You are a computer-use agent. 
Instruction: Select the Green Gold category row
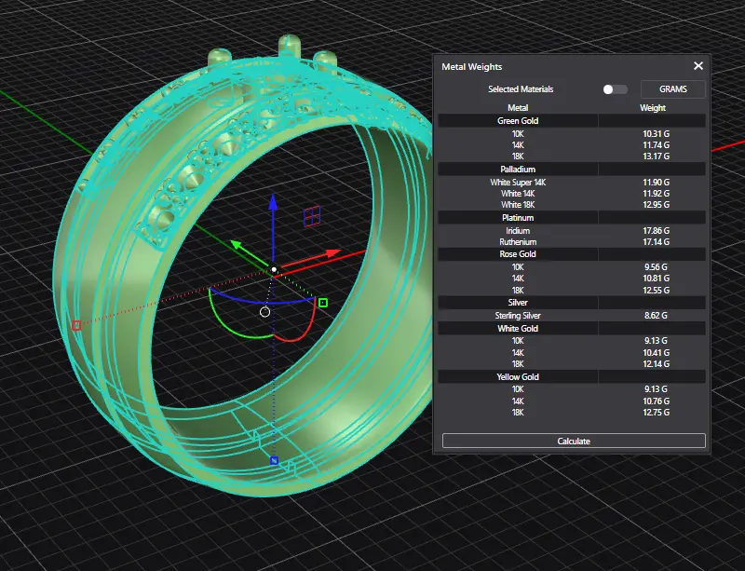(572, 121)
